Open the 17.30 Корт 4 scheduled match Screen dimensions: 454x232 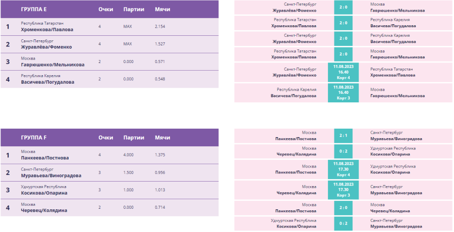tap(343, 169)
